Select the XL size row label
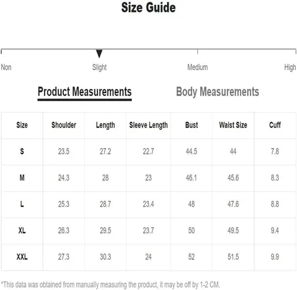297x290 pixels. (x=22, y=231)
